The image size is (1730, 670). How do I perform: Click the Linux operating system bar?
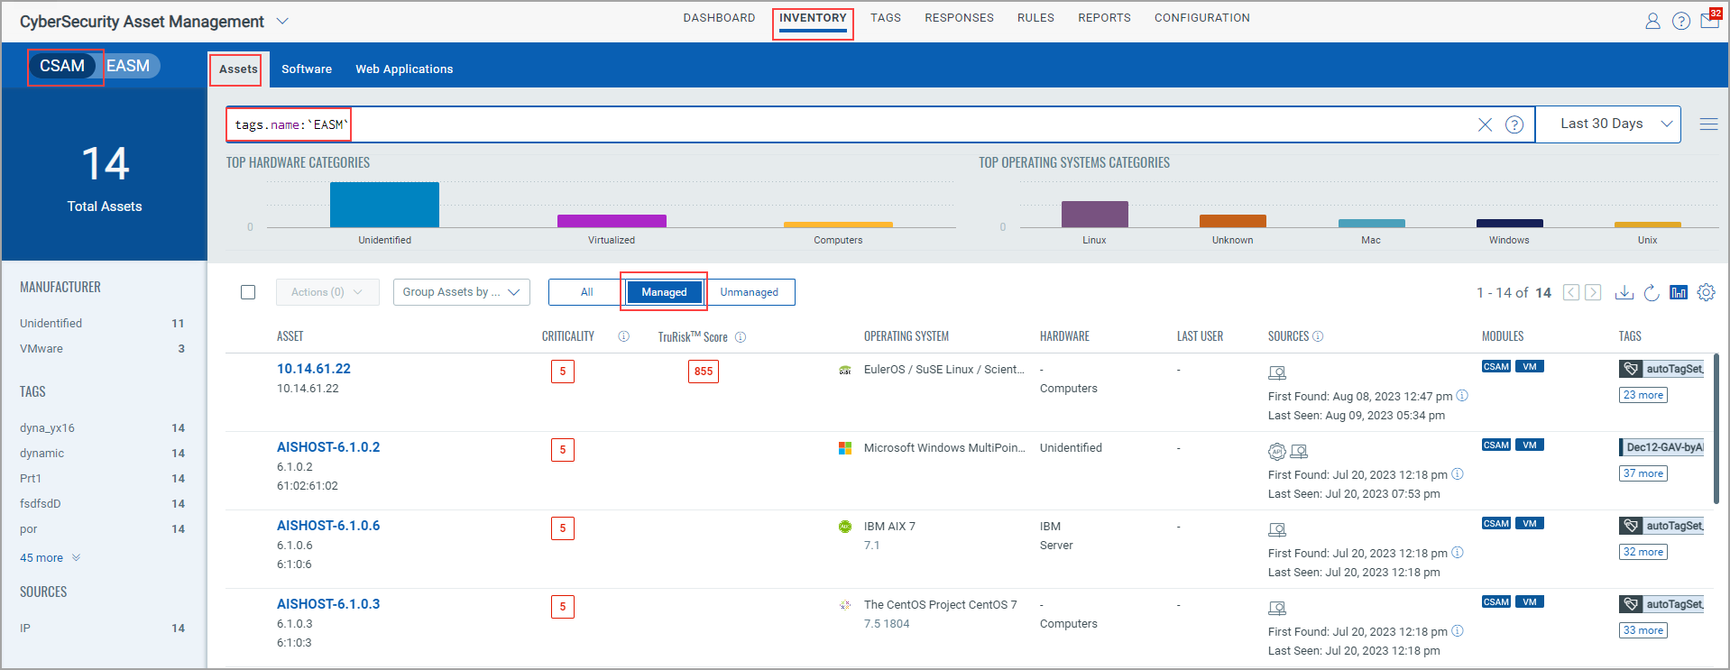tap(1094, 215)
